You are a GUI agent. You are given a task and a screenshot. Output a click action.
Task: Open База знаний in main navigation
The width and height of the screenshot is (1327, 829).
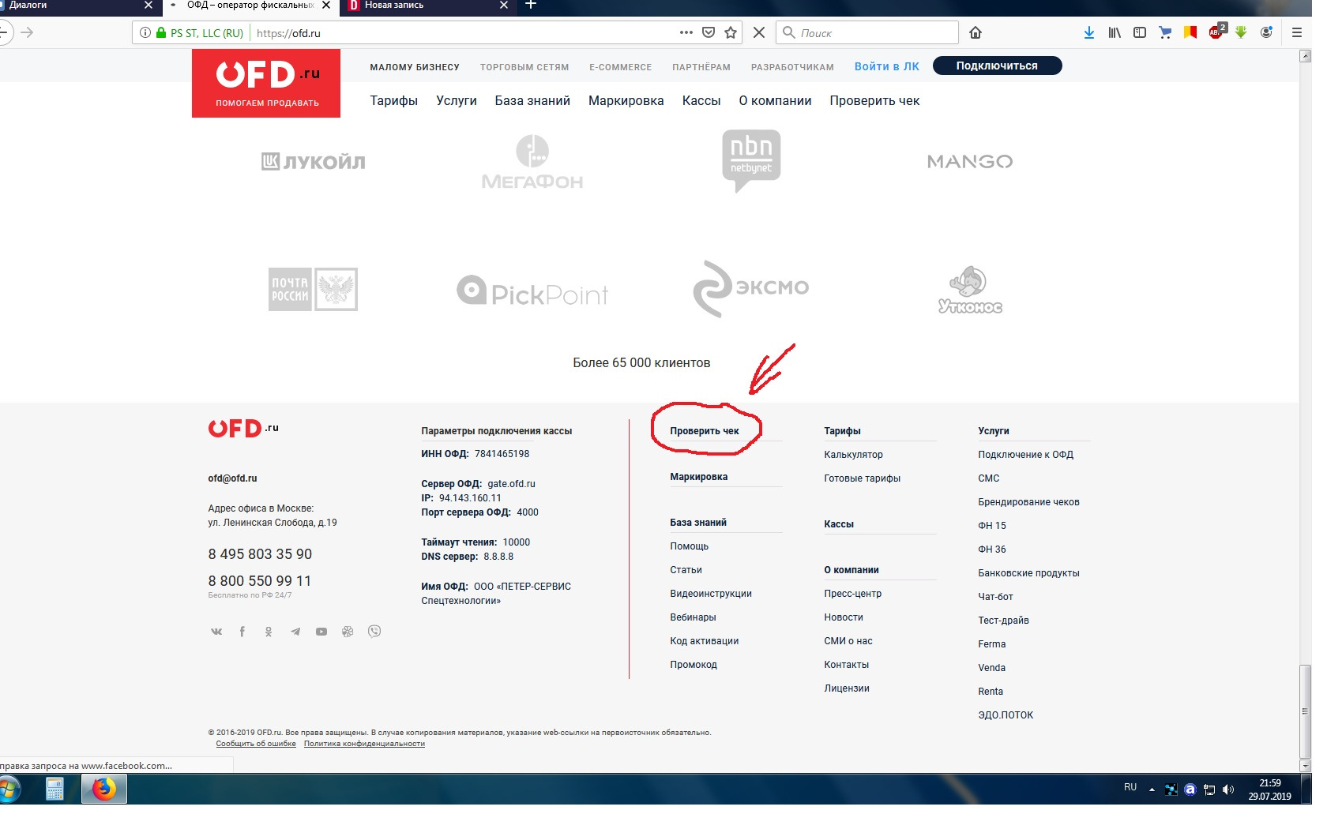coord(532,100)
